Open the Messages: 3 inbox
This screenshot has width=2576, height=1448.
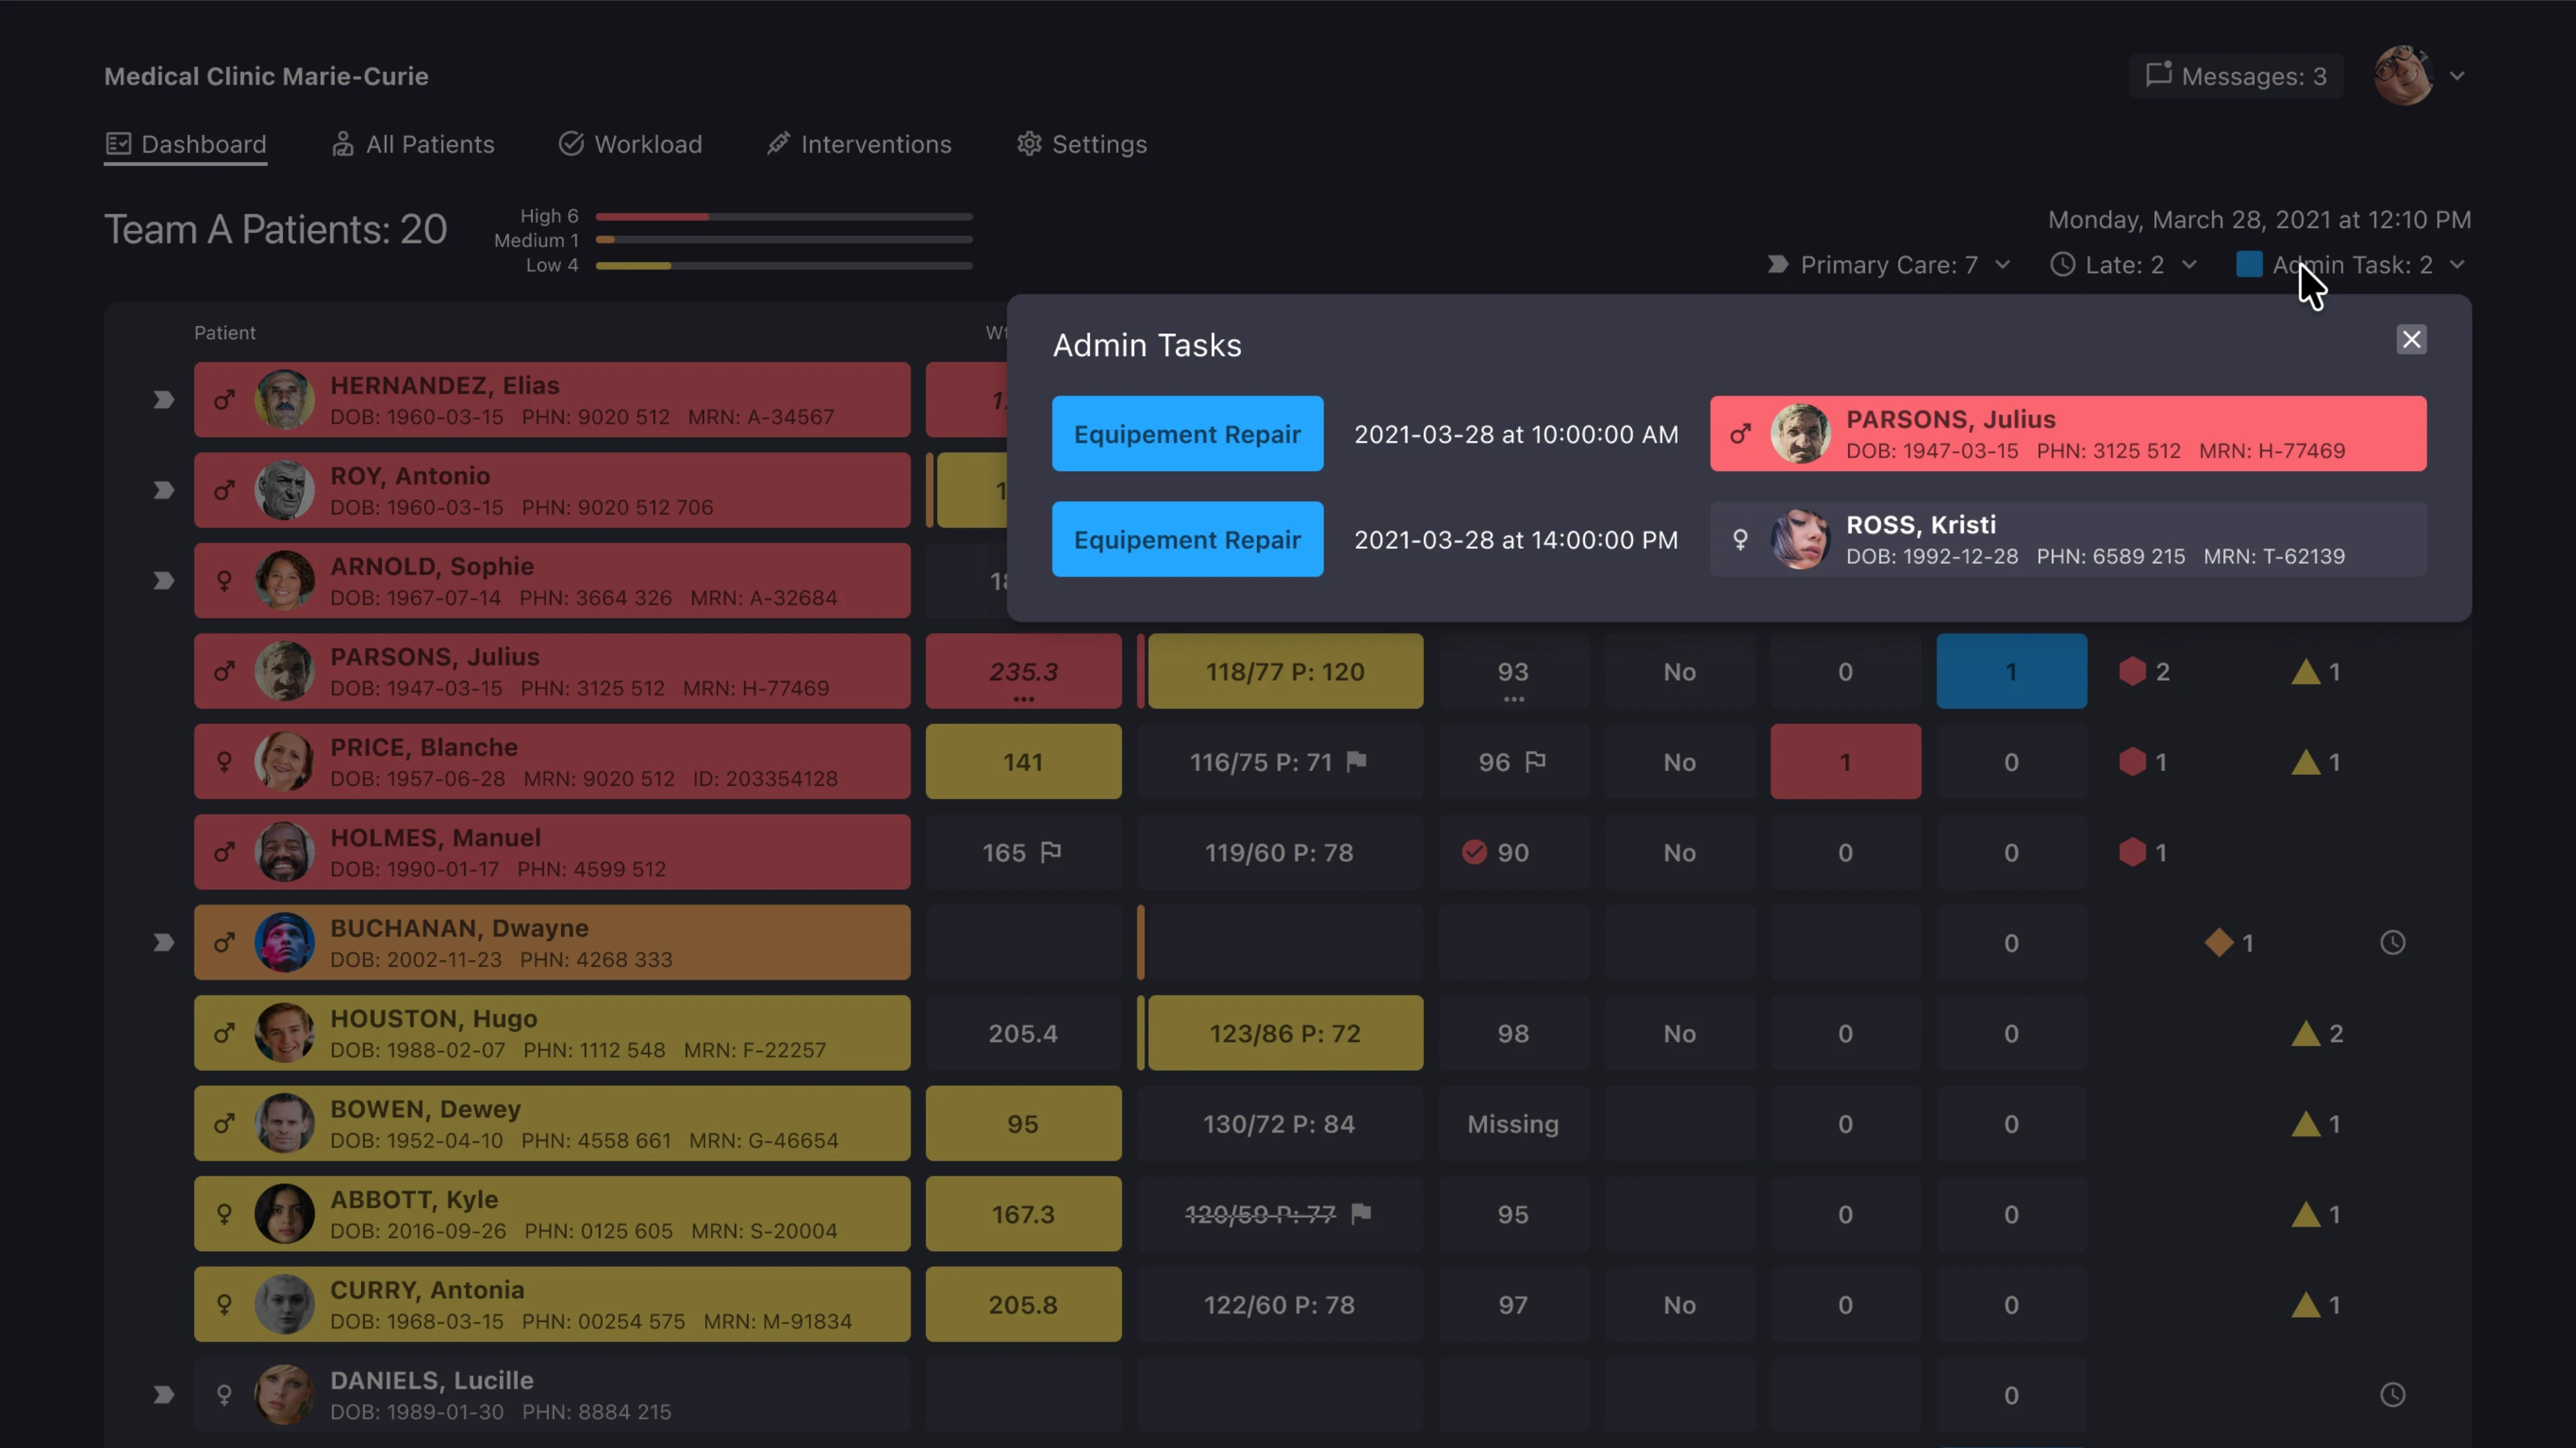pyautogui.click(x=2236, y=76)
